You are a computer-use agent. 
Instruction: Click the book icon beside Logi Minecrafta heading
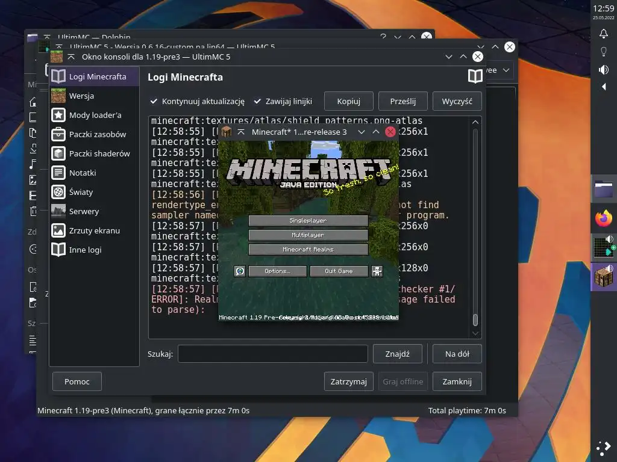coord(475,76)
